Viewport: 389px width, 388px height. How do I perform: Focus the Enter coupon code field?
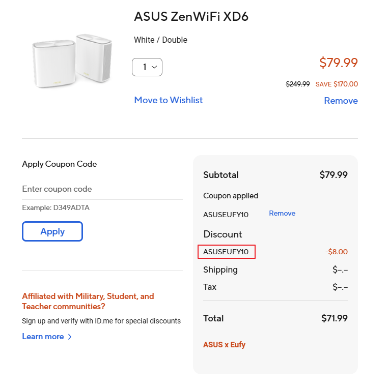(x=102, y=189)
